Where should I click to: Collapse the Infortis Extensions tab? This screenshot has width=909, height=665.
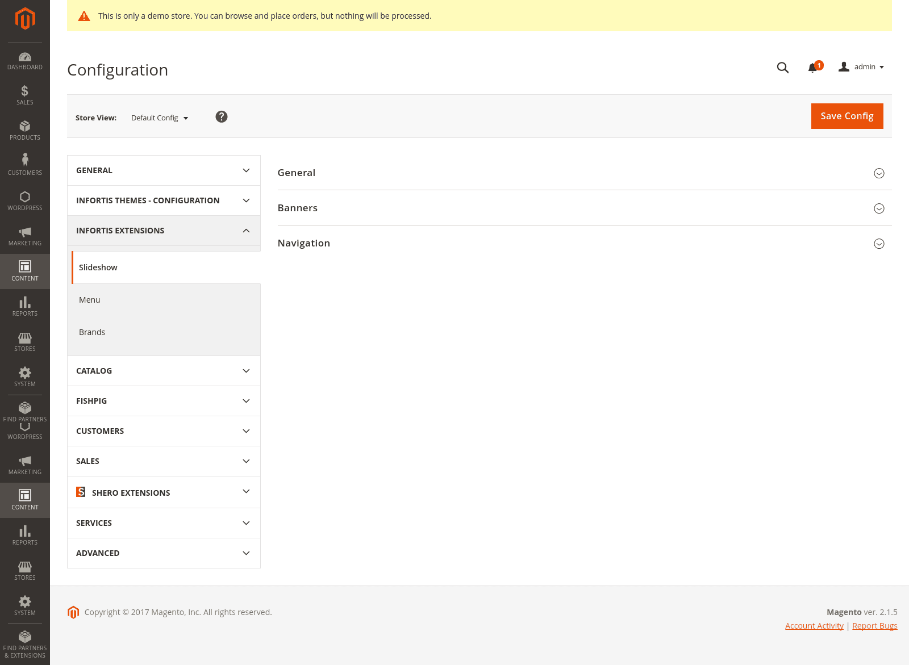click(164, 231)
